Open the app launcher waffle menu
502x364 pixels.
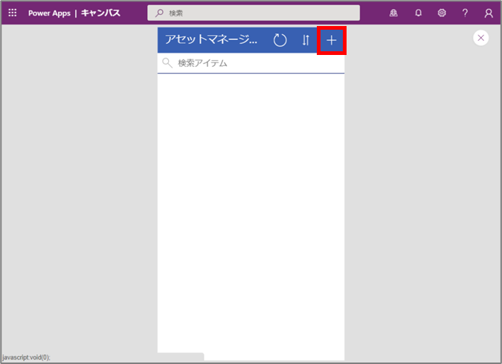click(x=13, y=13)
